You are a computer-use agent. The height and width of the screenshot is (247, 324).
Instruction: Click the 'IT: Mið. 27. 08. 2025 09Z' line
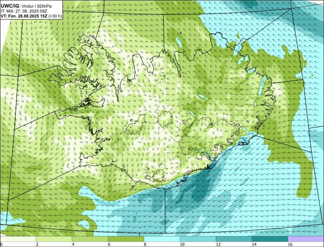click(x=24, y=11)
